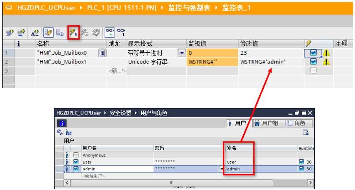Viewport: 355px width, 190px height.
Task: Toggle modify checkbox for Job_Mailbox0
Action: [x=313, y=53]
